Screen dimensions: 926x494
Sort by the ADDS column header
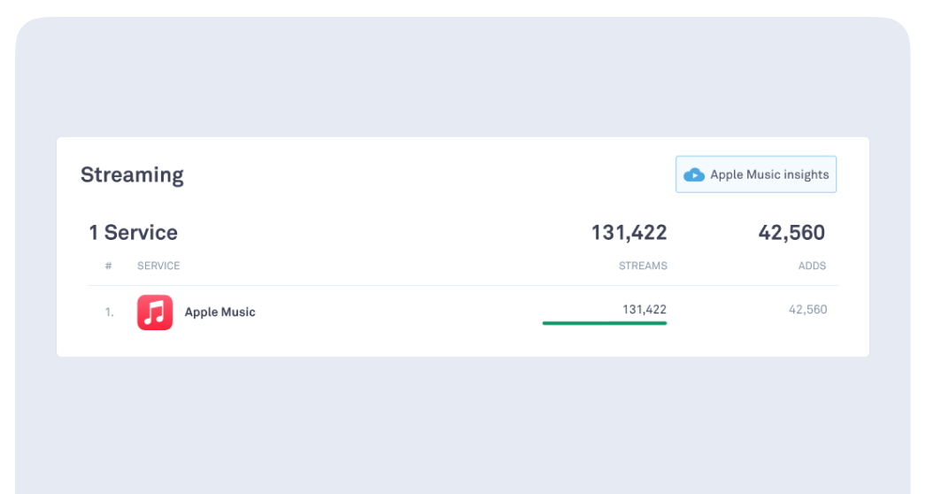812,266
